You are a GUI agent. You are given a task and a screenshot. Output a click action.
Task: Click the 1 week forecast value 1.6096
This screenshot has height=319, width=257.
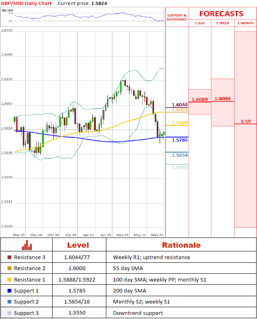223,99
